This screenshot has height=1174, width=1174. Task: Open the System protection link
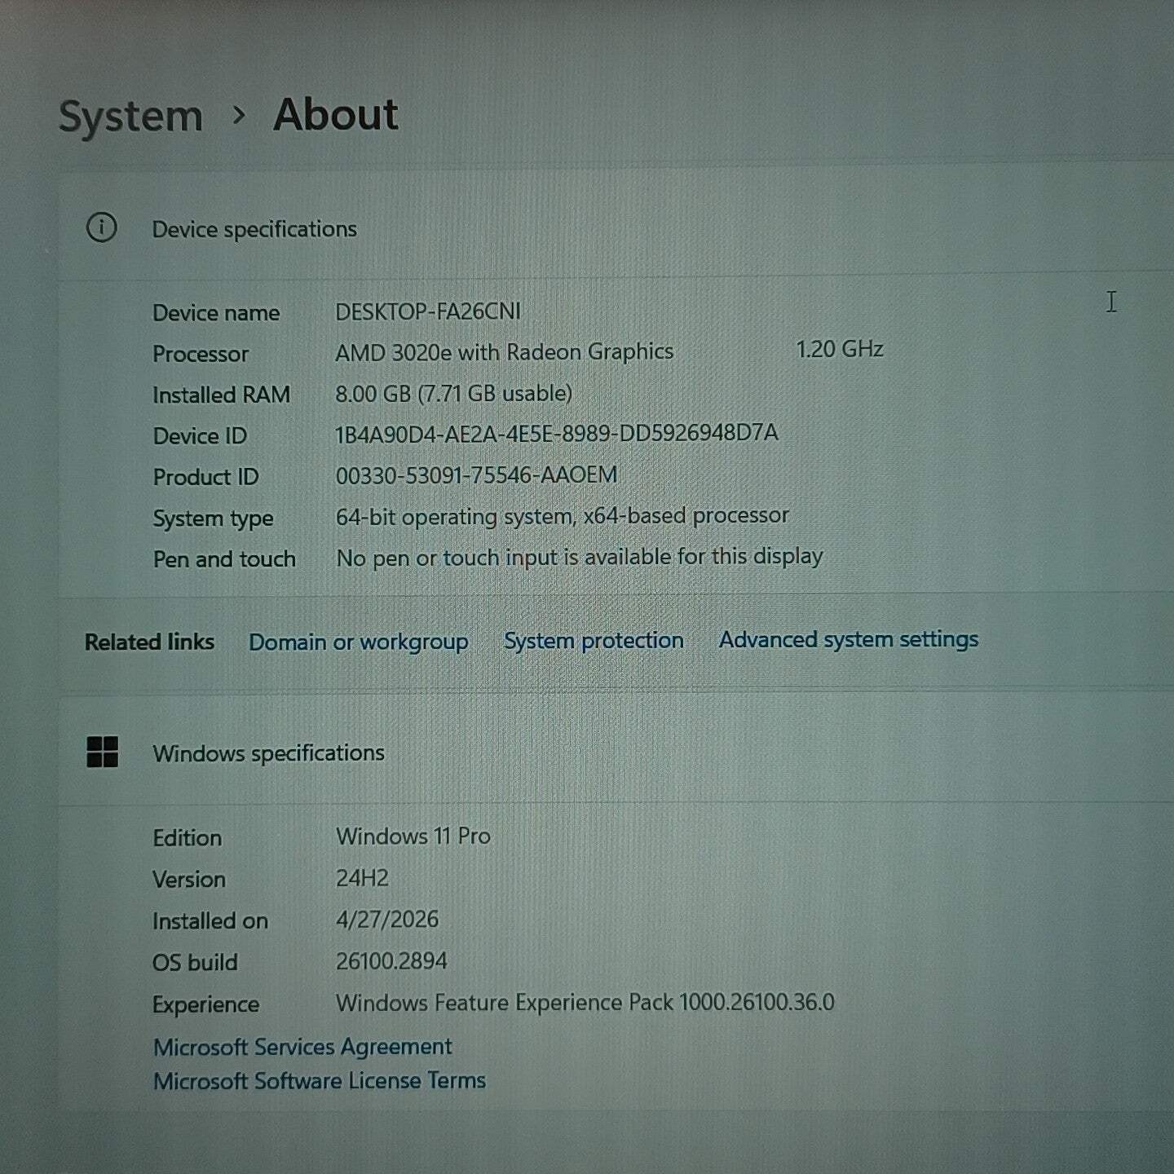(594, 641)
